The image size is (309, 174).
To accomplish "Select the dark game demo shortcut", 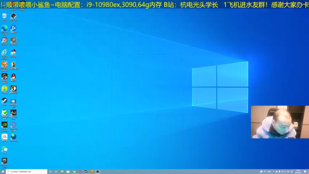I will [x=14, y=114].
